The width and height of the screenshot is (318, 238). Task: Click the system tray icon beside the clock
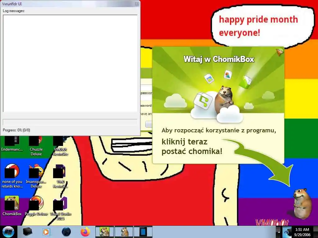pos(287,232)
